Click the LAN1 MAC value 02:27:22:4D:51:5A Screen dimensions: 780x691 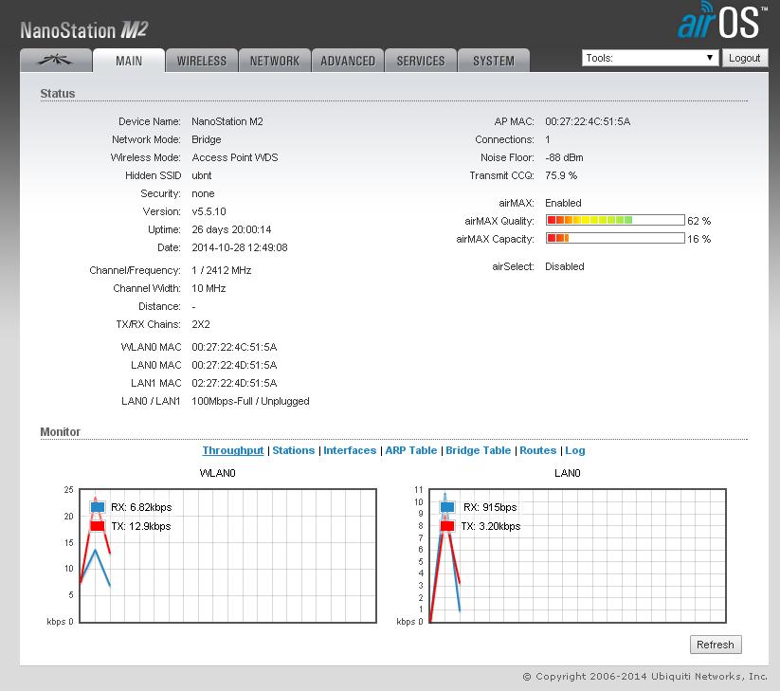click(234, 383)
